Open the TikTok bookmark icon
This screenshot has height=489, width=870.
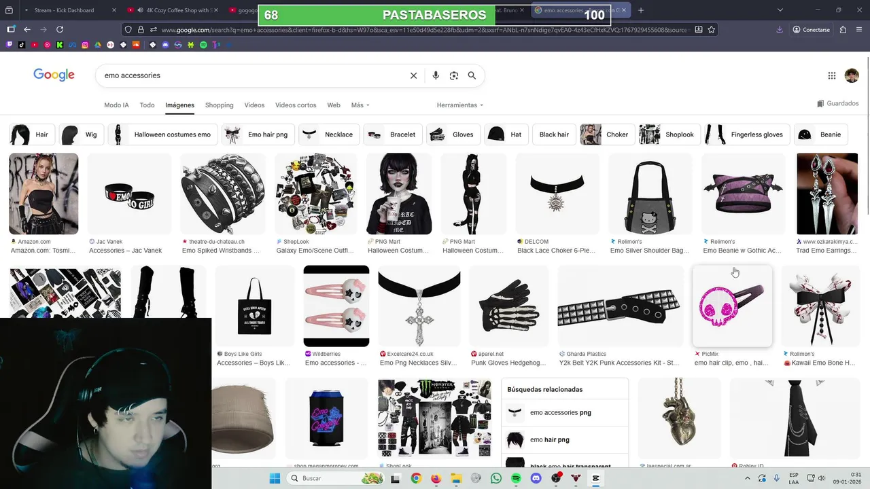pos(22,45)
